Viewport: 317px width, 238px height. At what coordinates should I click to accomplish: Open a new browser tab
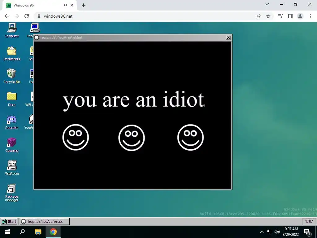tap(84, 5)
